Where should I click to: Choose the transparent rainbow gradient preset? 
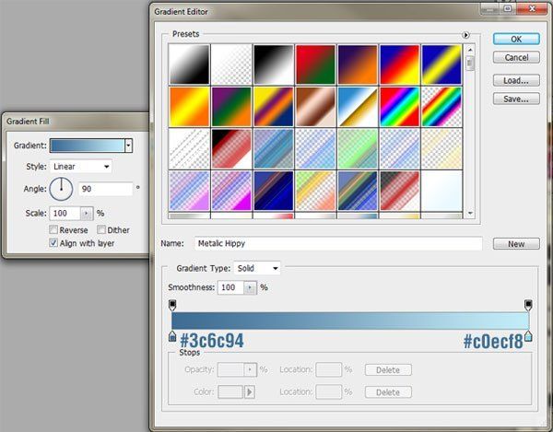441,107
